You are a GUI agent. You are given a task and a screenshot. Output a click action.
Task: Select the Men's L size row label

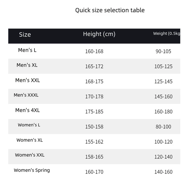(27, 50)
